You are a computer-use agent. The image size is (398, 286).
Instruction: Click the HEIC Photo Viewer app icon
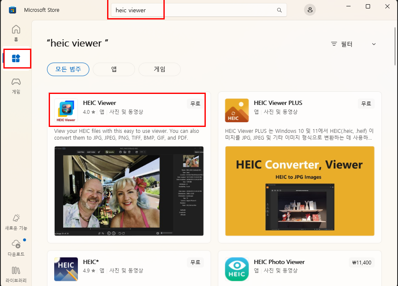[x=237, y=269]
